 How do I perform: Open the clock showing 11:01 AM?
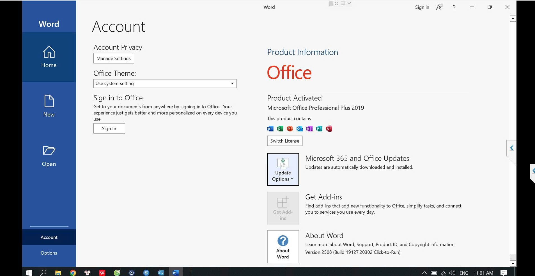[483, 273]
